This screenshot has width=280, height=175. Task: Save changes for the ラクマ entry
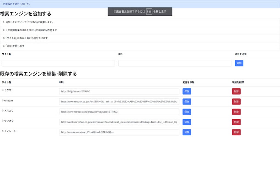pos(186,91)
